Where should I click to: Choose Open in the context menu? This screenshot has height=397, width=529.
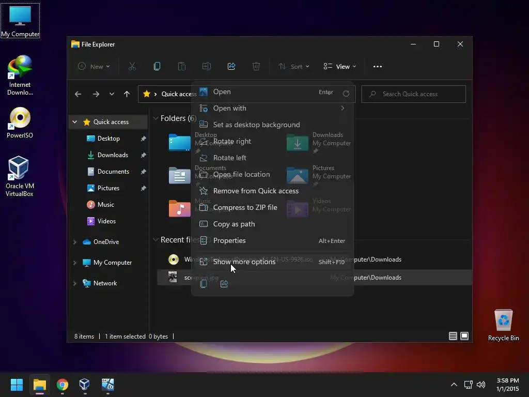point(272,92)
